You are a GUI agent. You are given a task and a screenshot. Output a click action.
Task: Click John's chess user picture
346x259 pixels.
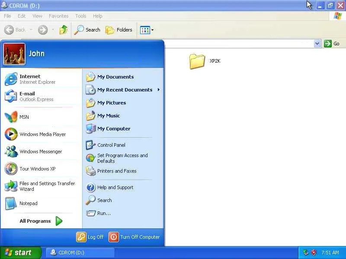click(x=14, y=54)
